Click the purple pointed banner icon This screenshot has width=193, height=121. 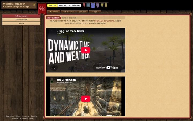[98, 5]
